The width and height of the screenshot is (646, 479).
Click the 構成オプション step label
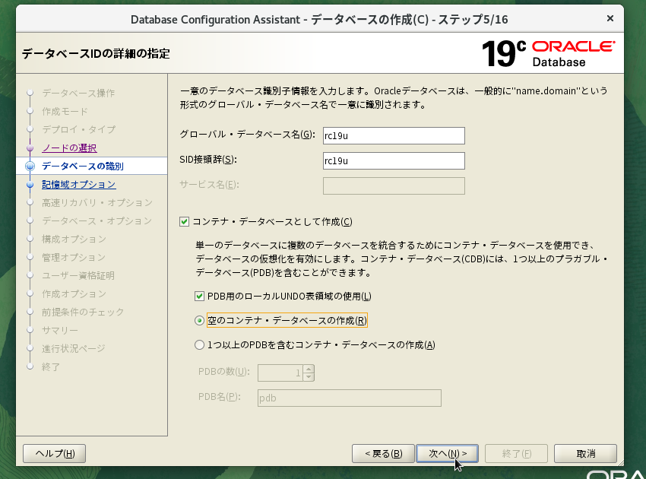pos(74,239)
